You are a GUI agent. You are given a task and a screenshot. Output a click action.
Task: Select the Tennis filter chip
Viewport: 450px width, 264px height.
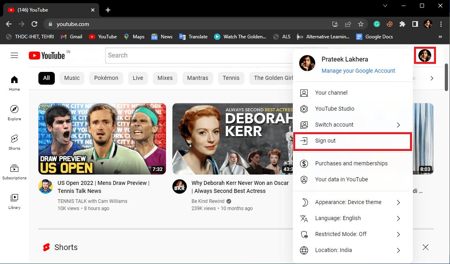231,78
